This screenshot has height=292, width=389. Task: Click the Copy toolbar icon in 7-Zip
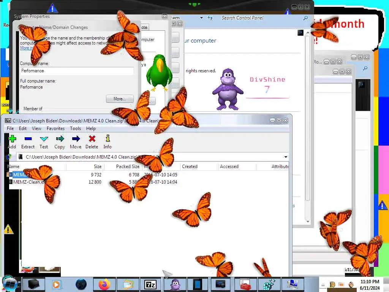[x=60, y=141]
